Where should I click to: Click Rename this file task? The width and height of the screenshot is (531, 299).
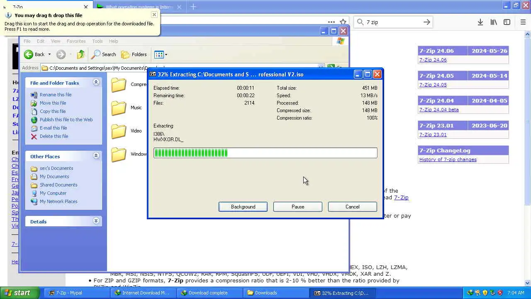point(56,95)
